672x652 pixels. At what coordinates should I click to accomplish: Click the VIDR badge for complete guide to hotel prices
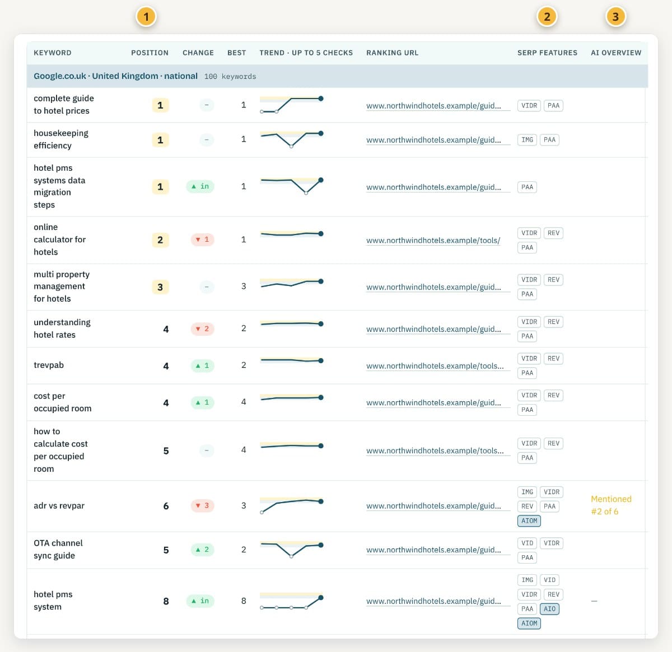click(x=529, y=105)
